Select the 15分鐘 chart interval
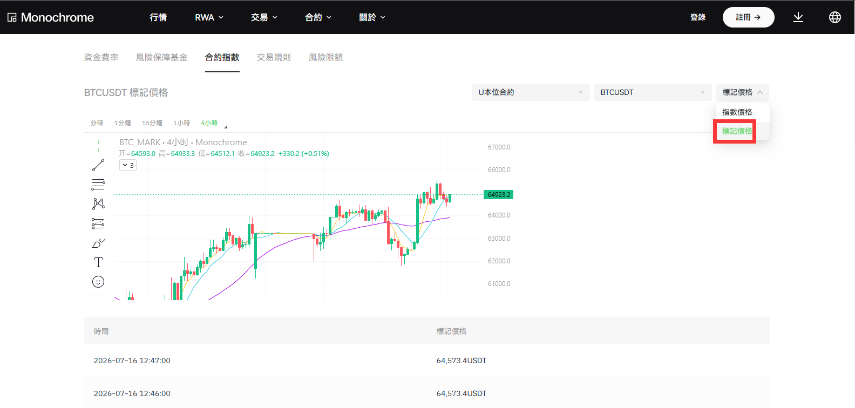 tap(152, 123)
